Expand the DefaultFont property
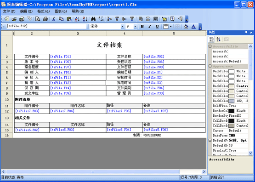This screenshot has height=182, width=255. [x=210, y=140]
